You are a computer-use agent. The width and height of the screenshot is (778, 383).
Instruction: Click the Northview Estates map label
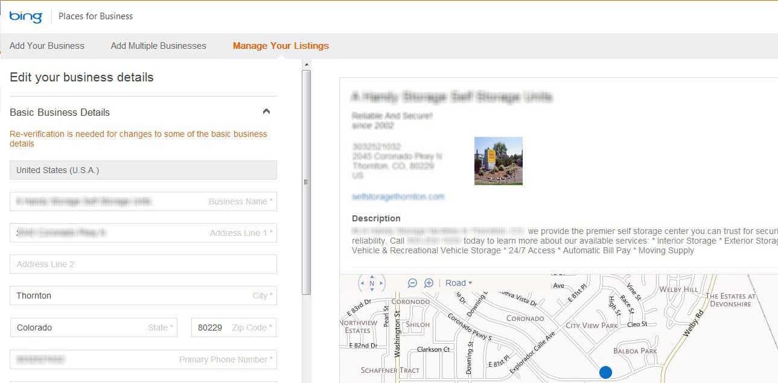pos(358,326)
